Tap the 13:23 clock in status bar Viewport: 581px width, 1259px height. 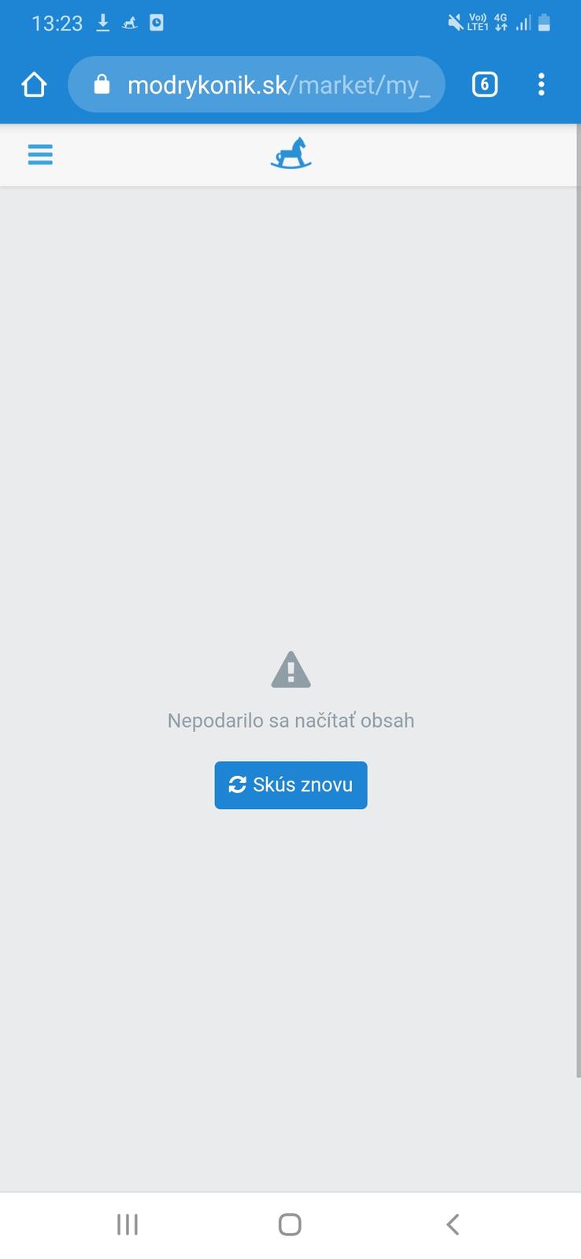(x=57, y=24)
